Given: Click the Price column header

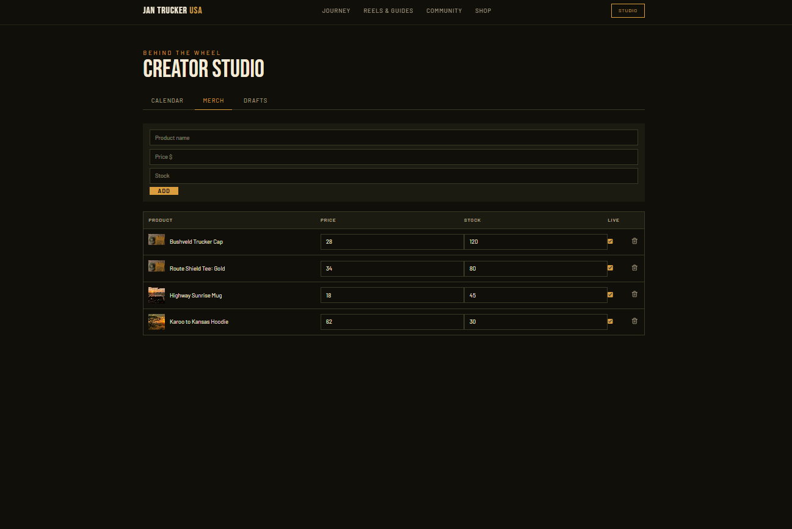Looking at the screenshot, I should (x=328, y=221).
